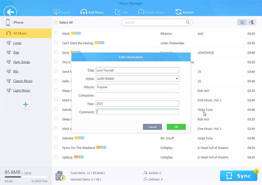262x185 pixels.
Task: Click artist Justin Timberlake
Action: [172, 43]
